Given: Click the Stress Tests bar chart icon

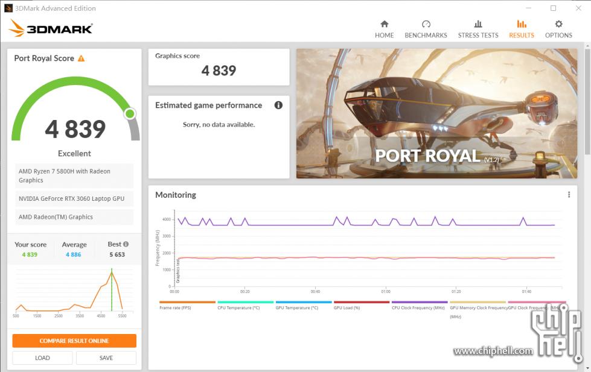Looking at the screenshot, I should (478, 24).
